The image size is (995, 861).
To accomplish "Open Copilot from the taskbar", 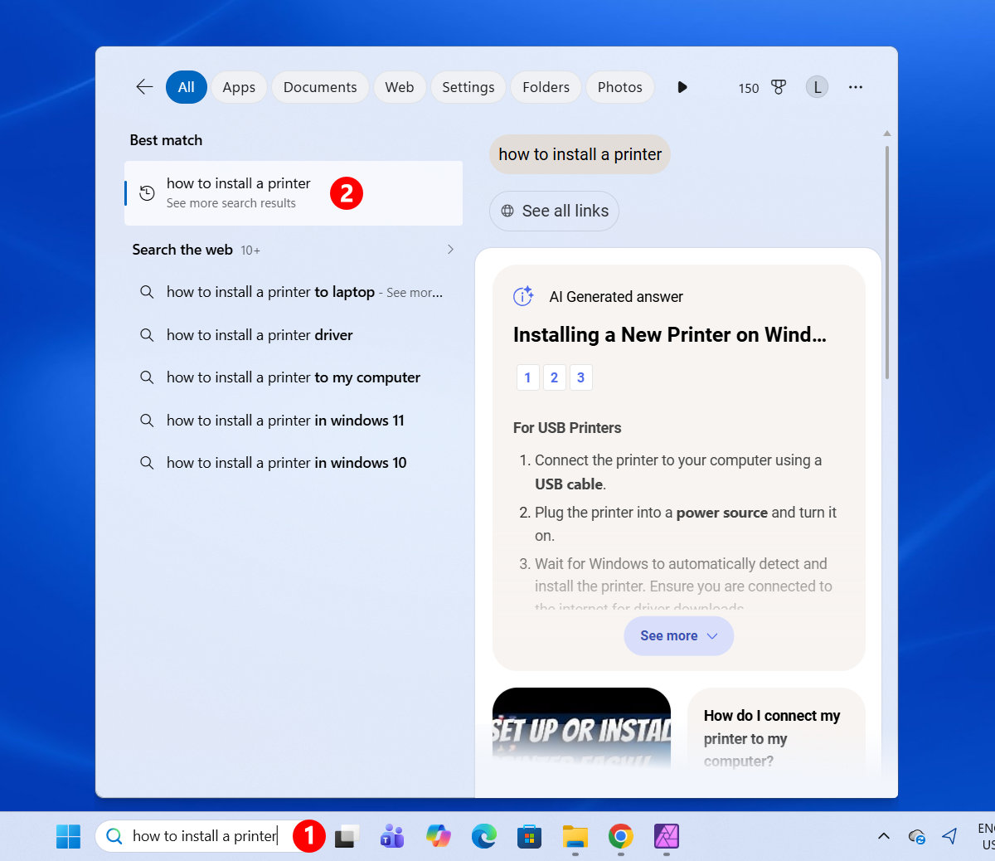I will 438,836.
